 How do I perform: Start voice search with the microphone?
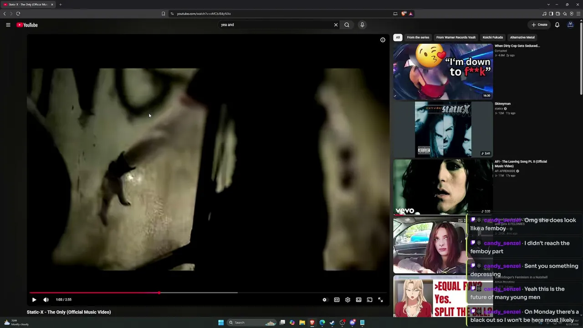point(362,25)
